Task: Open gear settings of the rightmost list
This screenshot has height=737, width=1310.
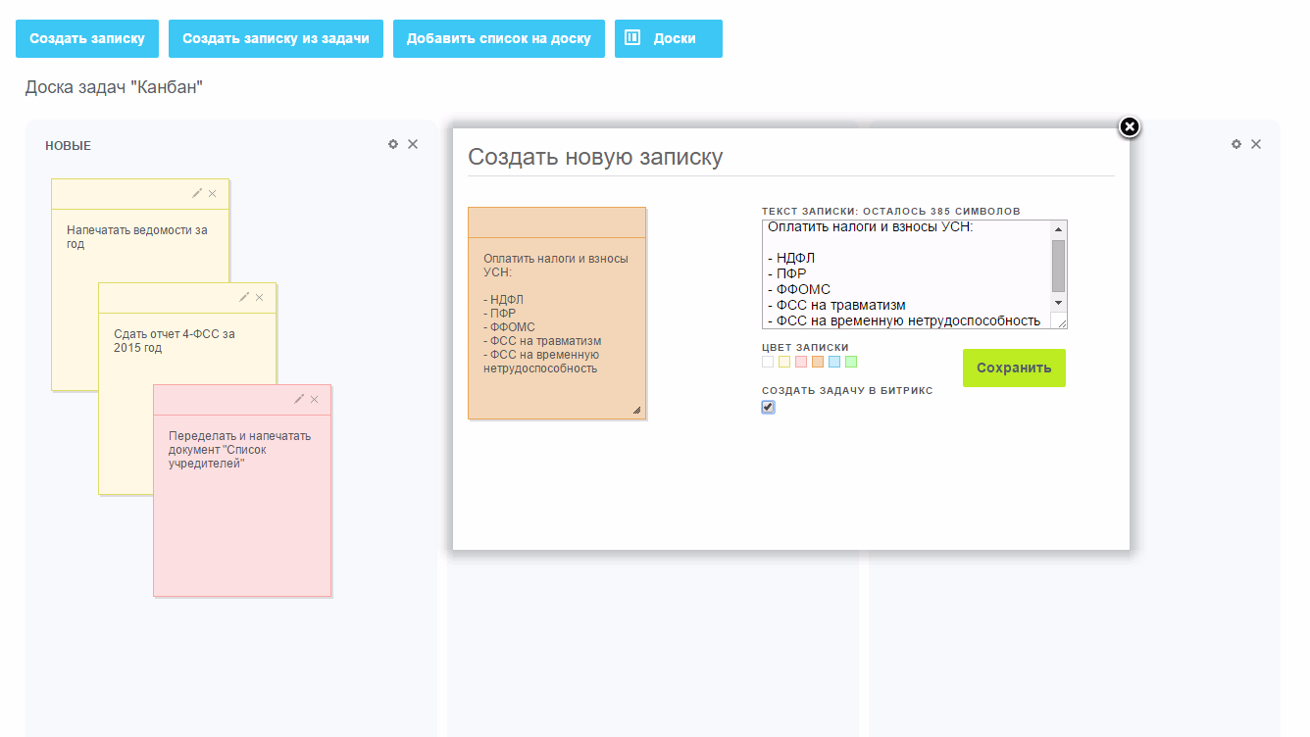Action: click(1236, 144)
